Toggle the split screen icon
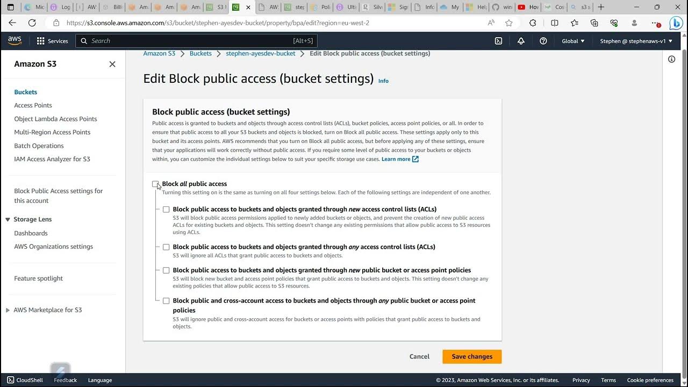 [x=555, y=23]
